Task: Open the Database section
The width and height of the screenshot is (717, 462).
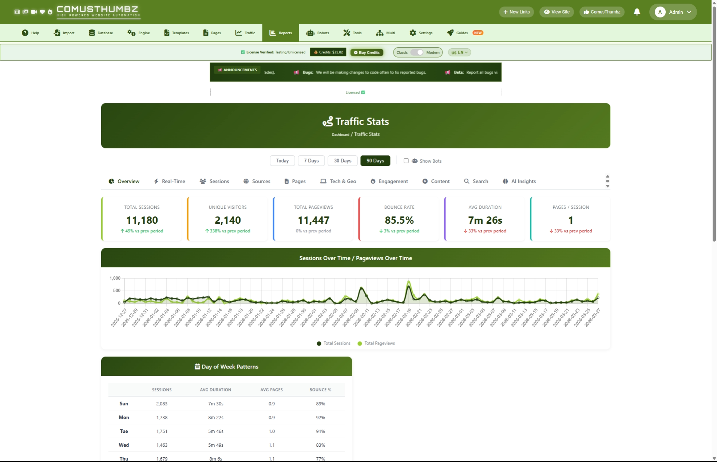Action: [x=101, y=33]
